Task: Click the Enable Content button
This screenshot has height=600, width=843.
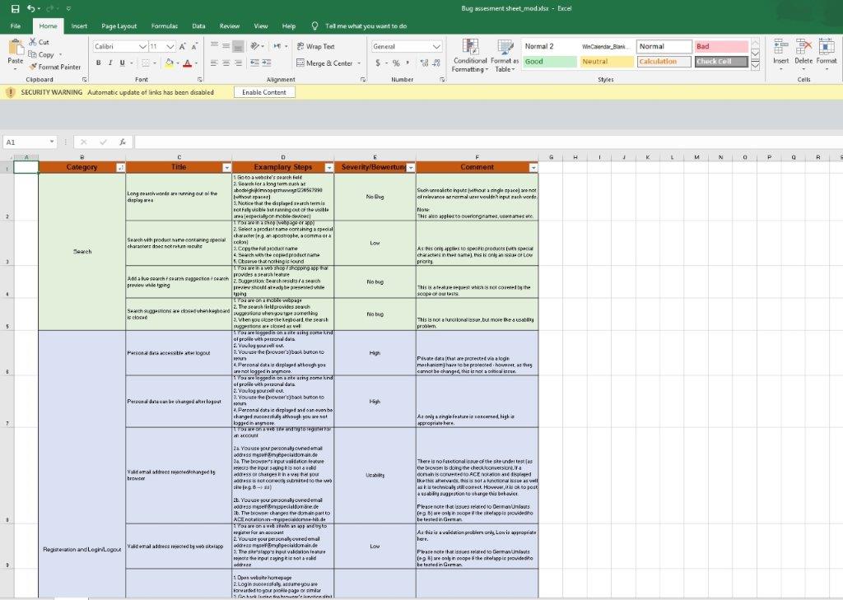Action: (264, 92)
